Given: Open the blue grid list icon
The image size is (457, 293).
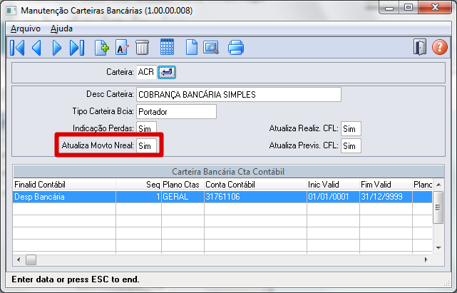Looking at the screenshot, I should pyautogui.click(x=168, y=47).
